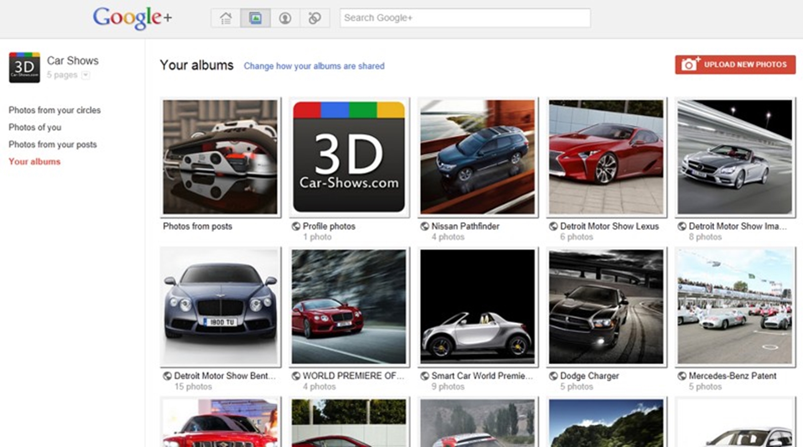Open the Detroit Motor Show Lexus album thumbnail
The image size is (803, 447).
606,157
